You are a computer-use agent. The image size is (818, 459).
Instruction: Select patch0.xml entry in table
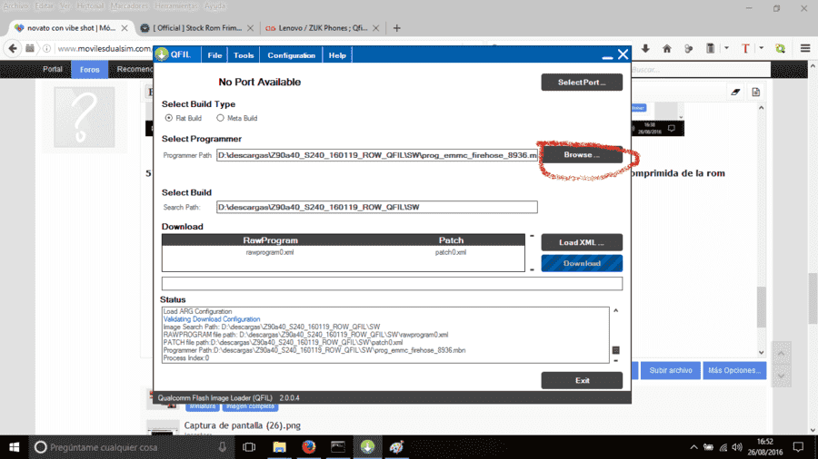451,252
